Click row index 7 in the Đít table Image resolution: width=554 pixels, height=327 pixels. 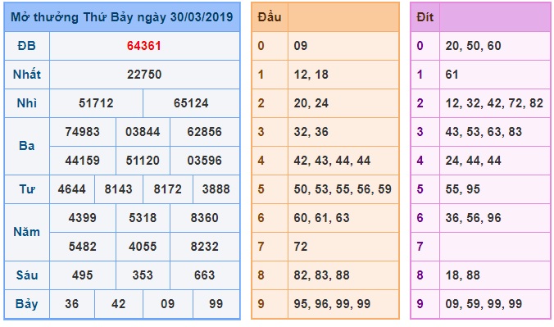point(420,246)
